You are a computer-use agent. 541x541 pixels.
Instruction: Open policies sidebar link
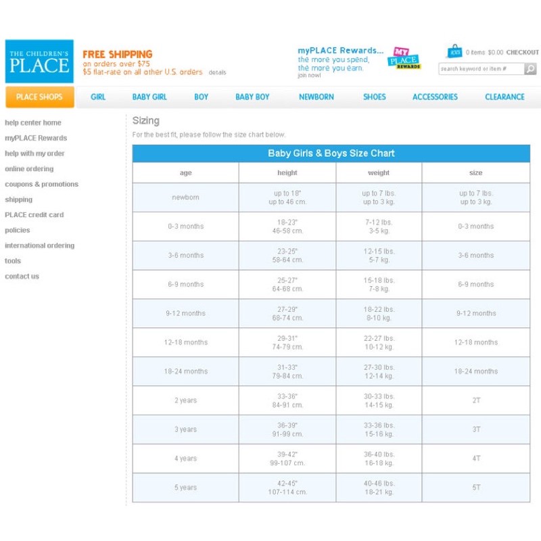pos(18,230)
